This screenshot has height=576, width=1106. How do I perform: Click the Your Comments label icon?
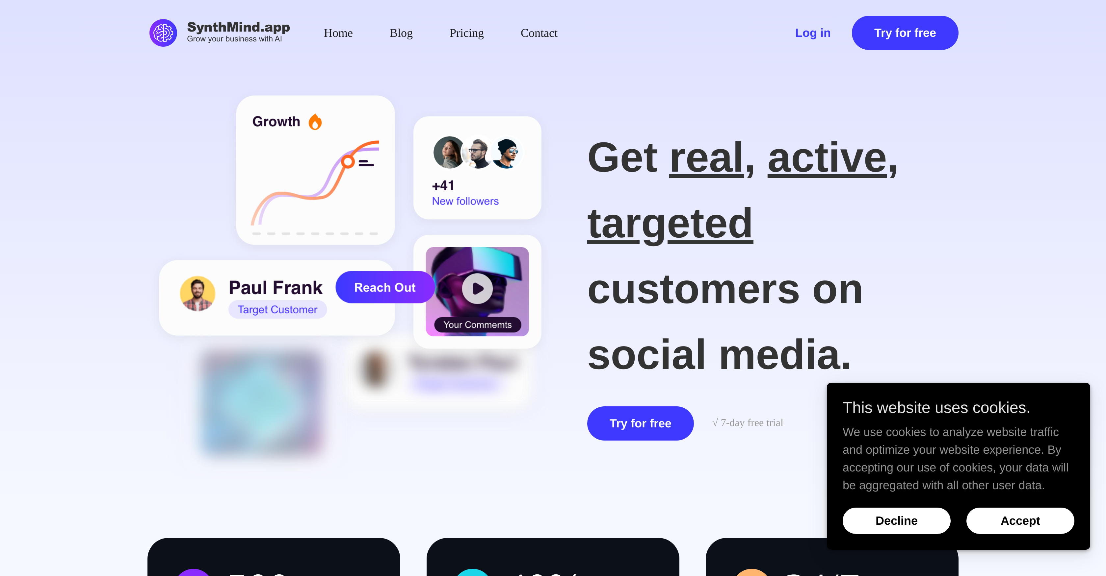point(477,324)
